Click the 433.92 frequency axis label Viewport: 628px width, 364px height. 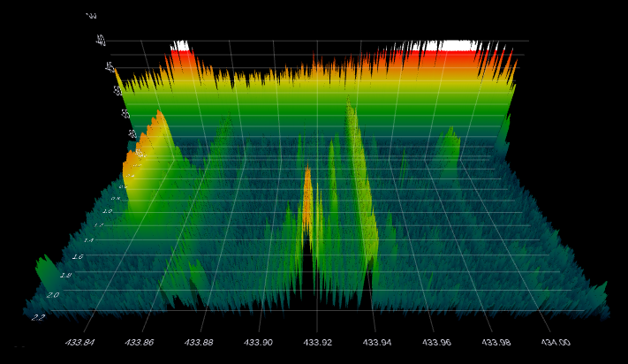[317, 342]
